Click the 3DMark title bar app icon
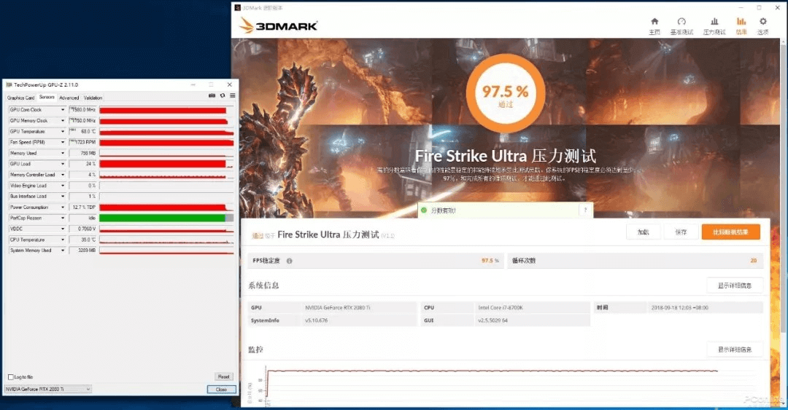The height and width of the screenshot is (410, 788). pos(238,8)
